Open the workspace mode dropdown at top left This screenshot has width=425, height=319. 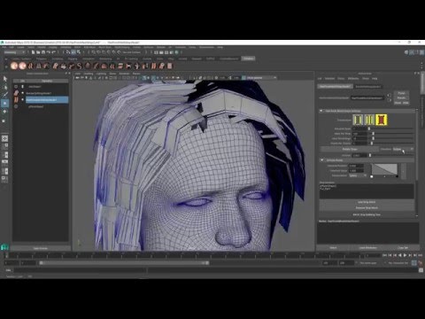15,52
